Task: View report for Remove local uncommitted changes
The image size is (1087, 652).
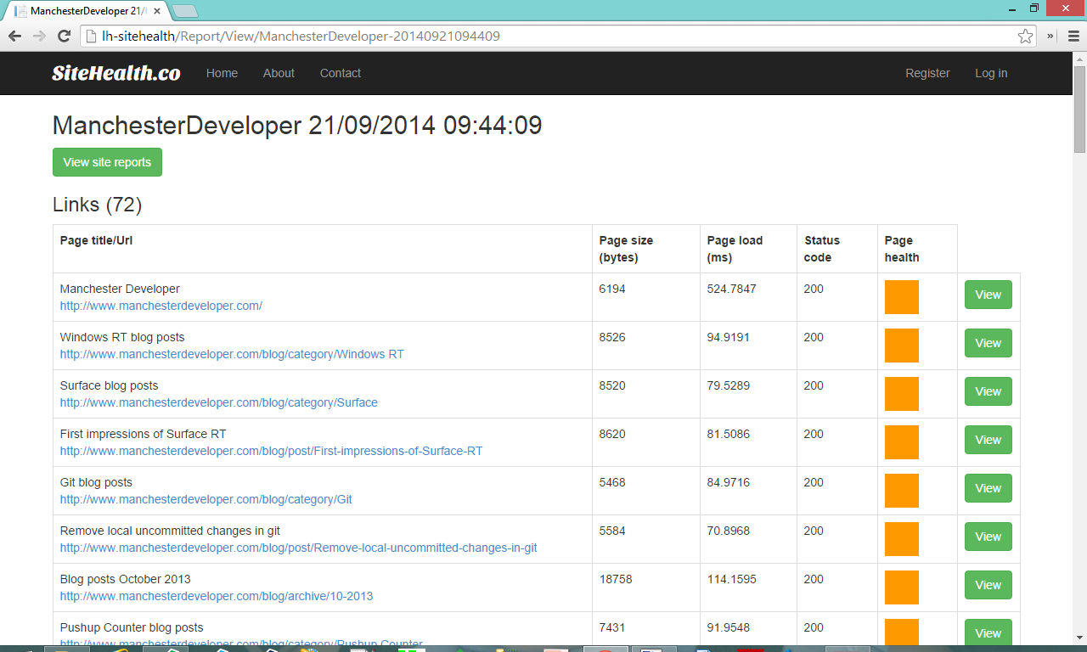Action: [988, 537]
